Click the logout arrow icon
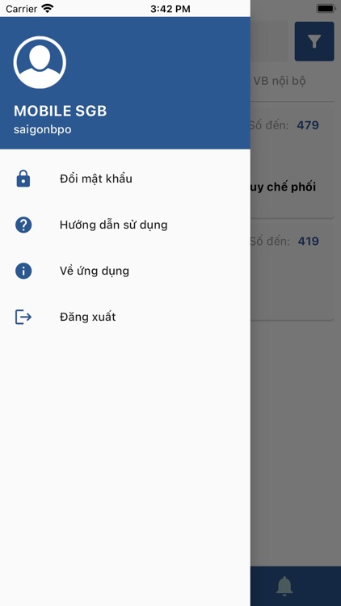 (23, 317)
